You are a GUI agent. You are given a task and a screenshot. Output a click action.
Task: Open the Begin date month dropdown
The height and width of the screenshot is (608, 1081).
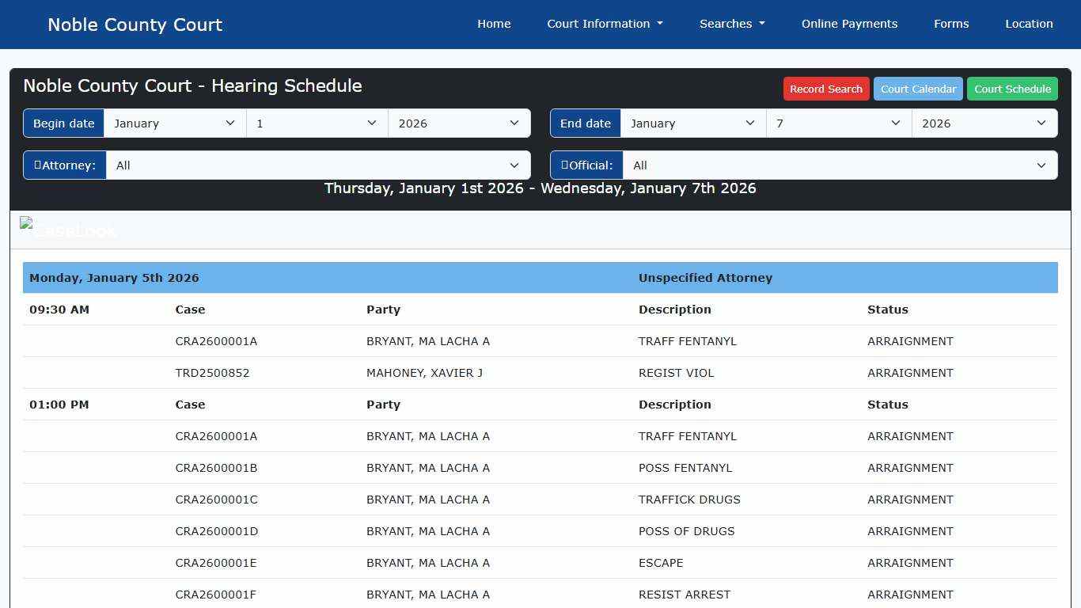[x=175, y=123]
